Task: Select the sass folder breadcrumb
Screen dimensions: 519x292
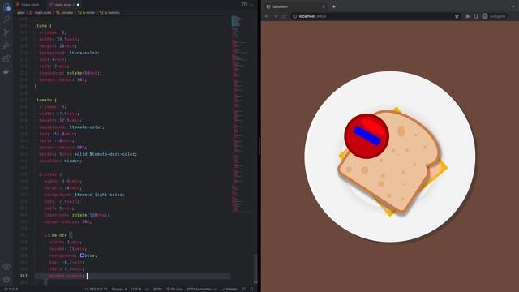Action: 21,13
